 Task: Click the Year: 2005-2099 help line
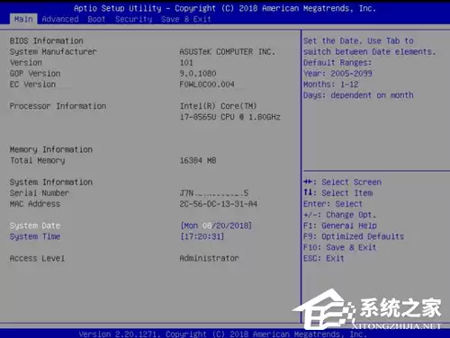337,74
